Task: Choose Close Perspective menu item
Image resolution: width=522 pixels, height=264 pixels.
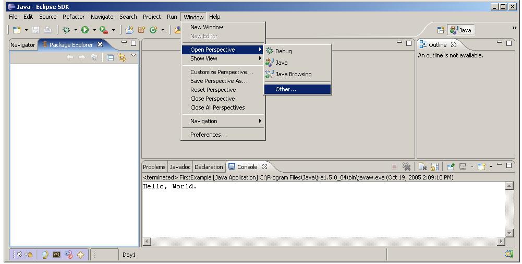Action: point(223,99)
